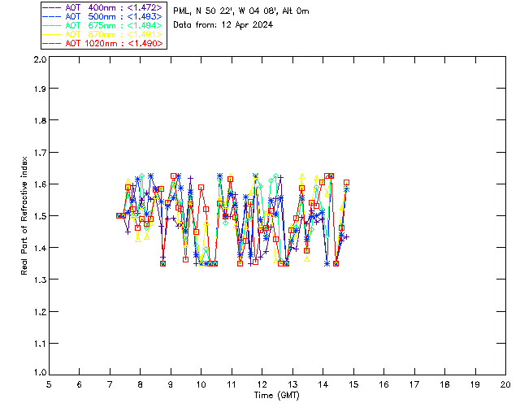Click the y-axis tick label "1.9"
520x416 pixels.
(40, 89)
